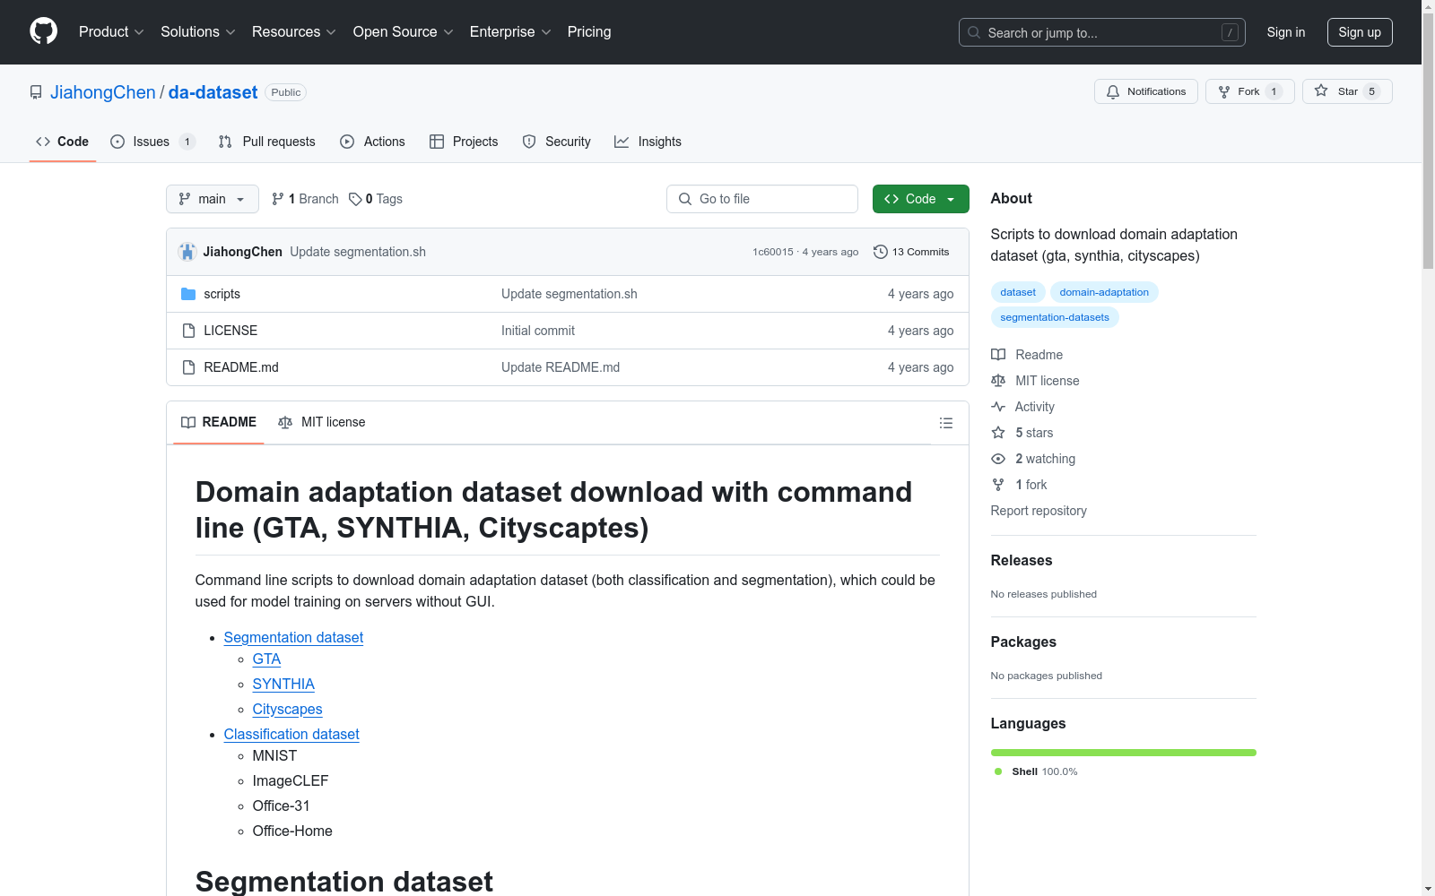Click the dataset topic tag
This screenshot has height=896, width=1435.
tap(1018, 292)
